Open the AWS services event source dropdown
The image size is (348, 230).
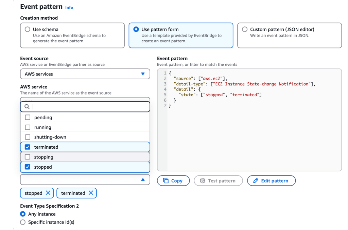[85, 74]
